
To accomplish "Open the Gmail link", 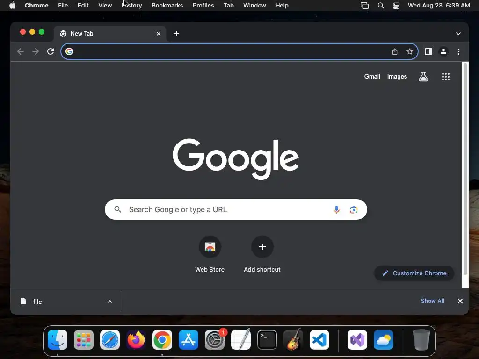I will coord(372,77).
